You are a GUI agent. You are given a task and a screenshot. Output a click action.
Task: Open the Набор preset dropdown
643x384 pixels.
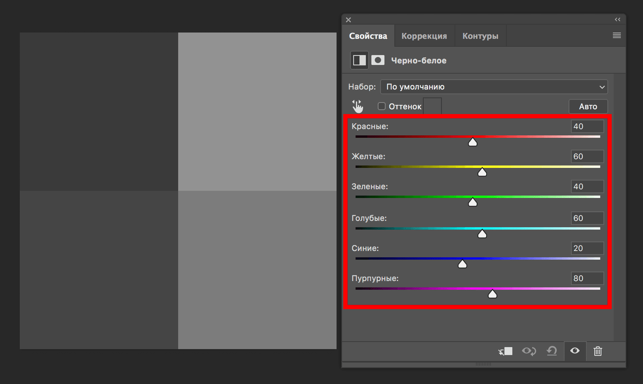(494, 87)
